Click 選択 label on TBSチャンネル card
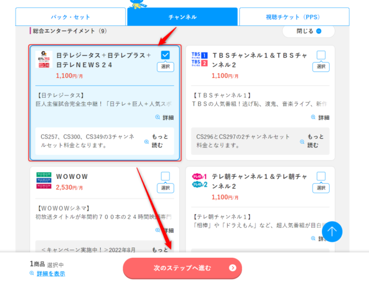The height and width of the screenshot is (282, 369). 321,67
